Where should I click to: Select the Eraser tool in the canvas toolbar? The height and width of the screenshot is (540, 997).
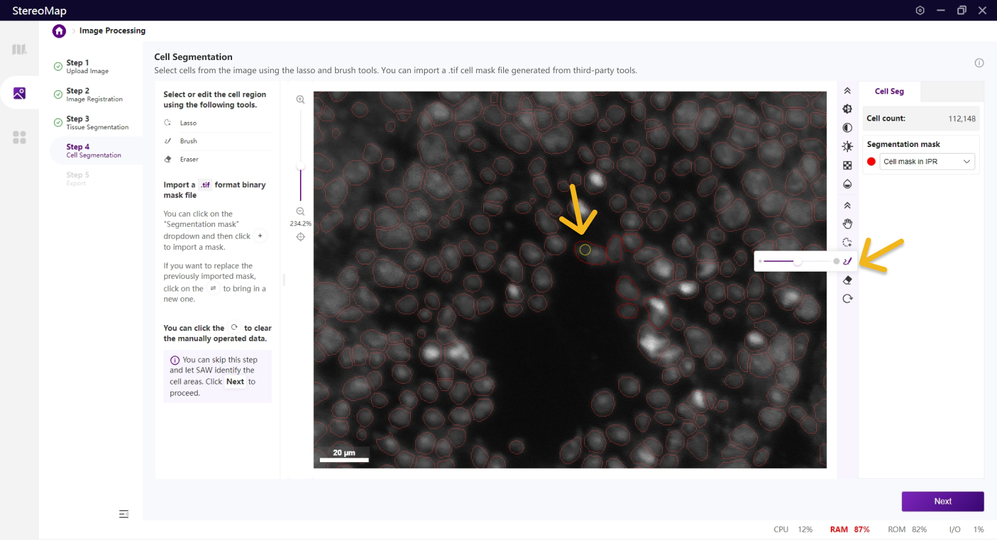pyautogui.click(x=847, y=280)
